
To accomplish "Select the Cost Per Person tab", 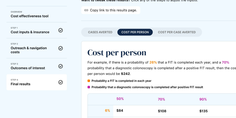I will click(x=135, y=32).
